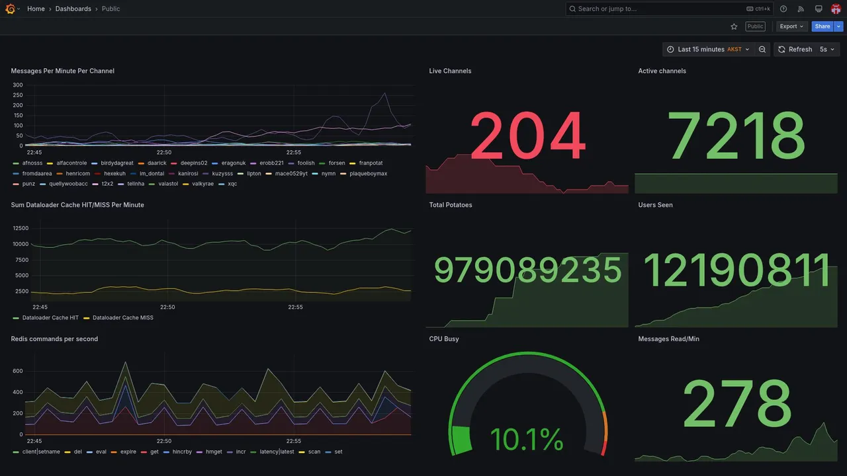
Task: Click the forsen legend color swatch
Action: tap(322, 163)
